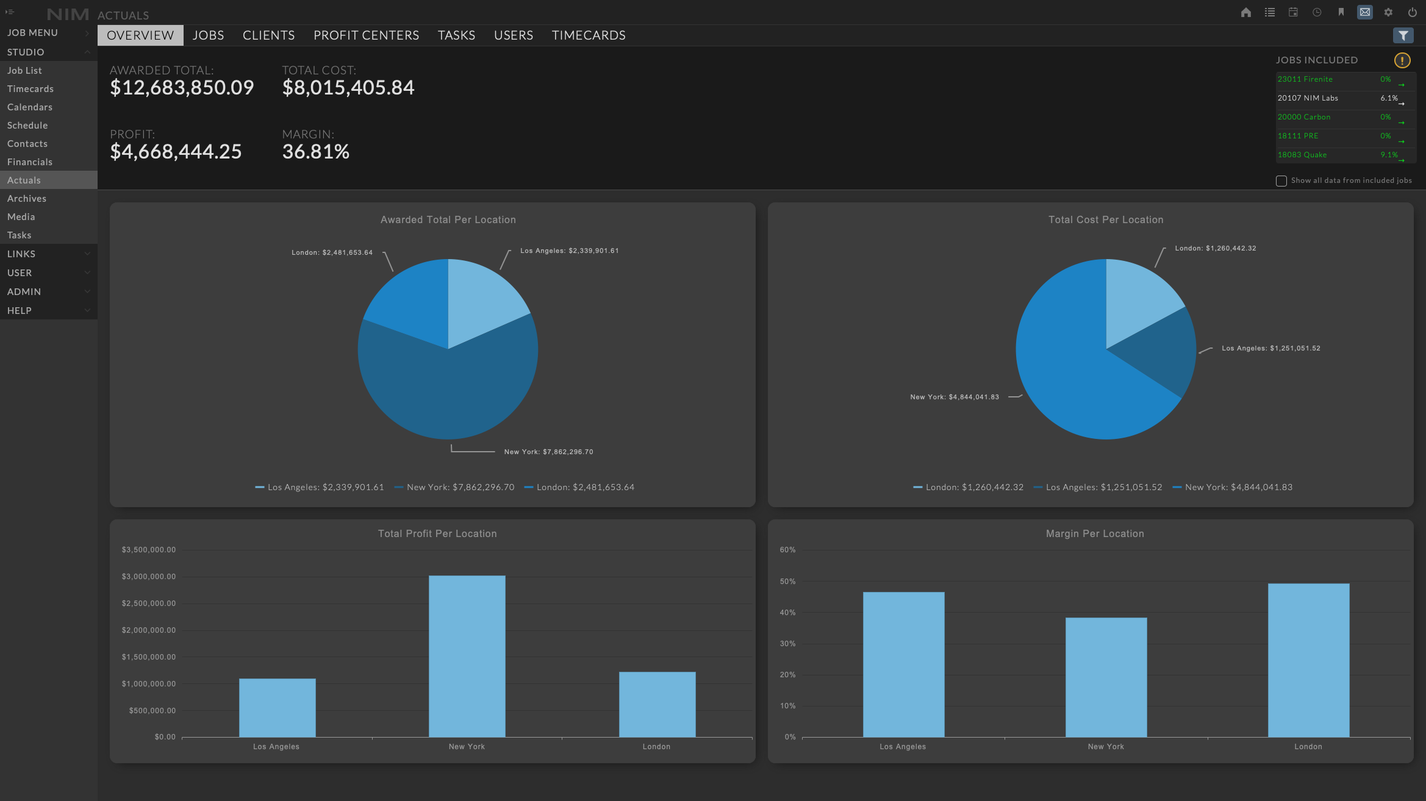Toggle Los Angeles legend in Awarded Total chart
The width and height of the screenshot is (1426, 801).
click(x=320, y=487)
